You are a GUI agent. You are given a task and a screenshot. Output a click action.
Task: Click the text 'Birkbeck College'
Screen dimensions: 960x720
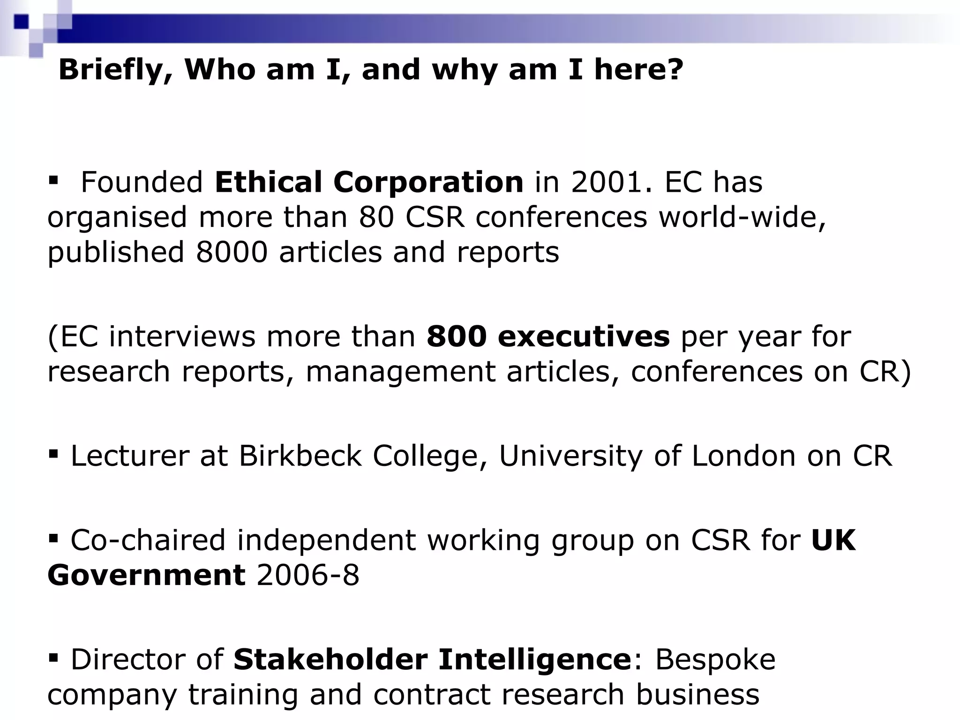[x=363, y=456]
